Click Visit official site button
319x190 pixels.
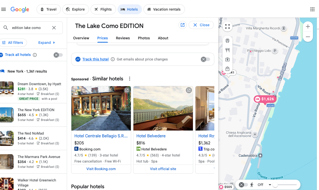(x=163, y=169)
